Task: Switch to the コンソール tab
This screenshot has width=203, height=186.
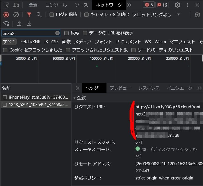Action: click(x=56, y=5)
